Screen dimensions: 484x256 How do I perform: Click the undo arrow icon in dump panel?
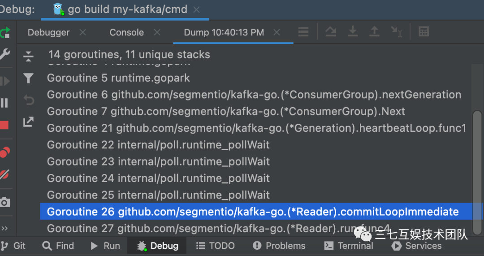point(29,100)
